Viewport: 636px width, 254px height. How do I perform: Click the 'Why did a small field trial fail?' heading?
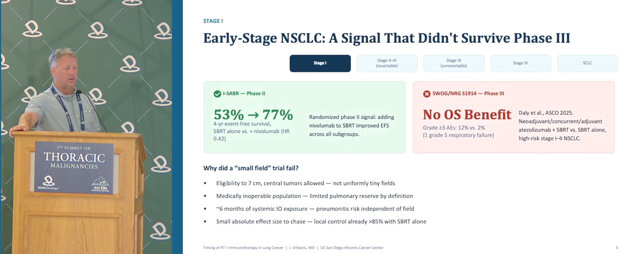tap(251, 168)
